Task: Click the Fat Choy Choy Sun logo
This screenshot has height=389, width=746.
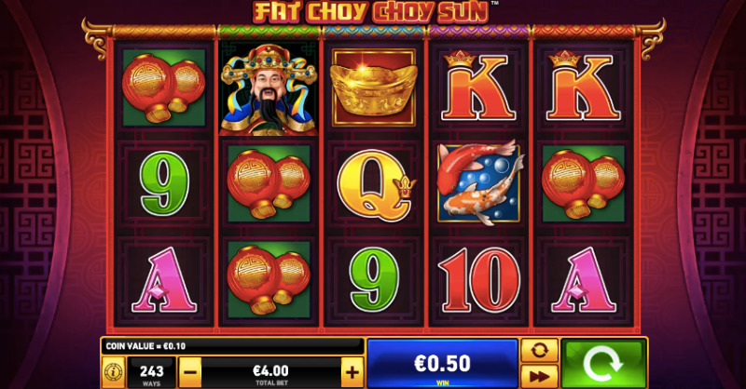Action: pyautogui.click(x=371, y=12)
